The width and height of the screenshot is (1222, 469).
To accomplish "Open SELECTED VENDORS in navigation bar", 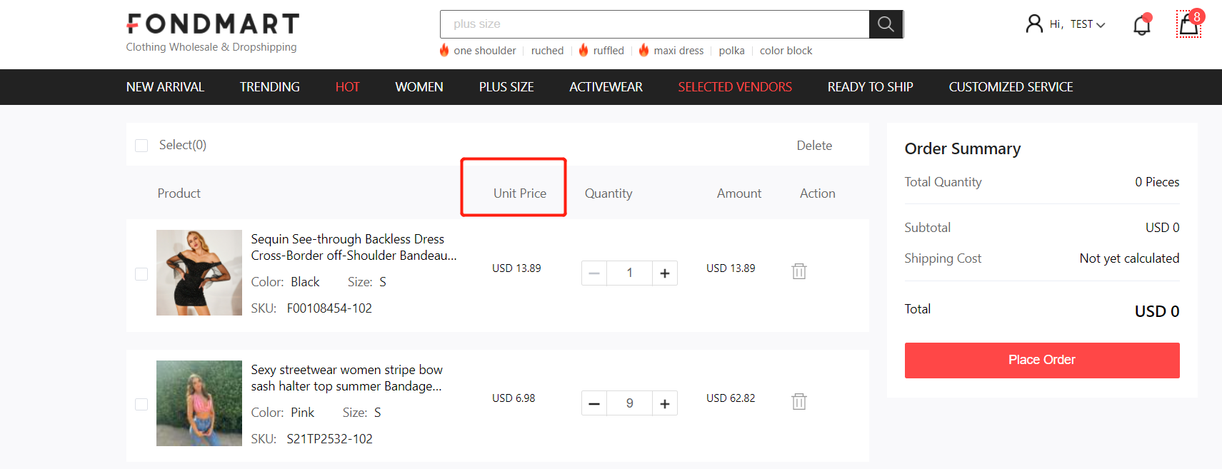I will (734, 87).
